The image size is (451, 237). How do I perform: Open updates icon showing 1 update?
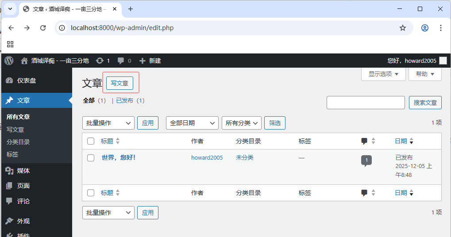(100, 61)
